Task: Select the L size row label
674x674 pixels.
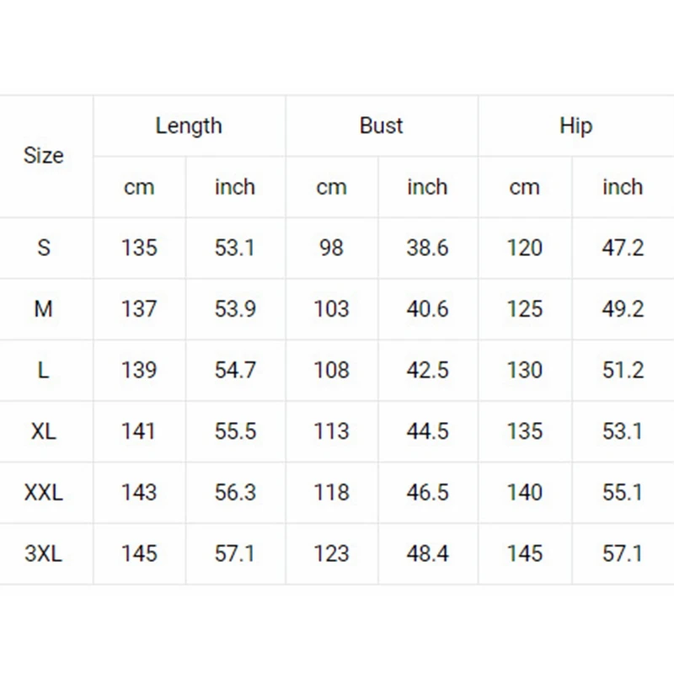Action: pyautogui.click(x=44, y=371)
